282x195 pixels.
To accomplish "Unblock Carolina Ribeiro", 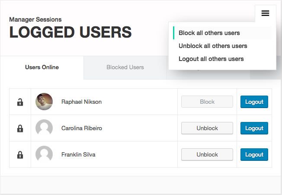I will 207,128.
